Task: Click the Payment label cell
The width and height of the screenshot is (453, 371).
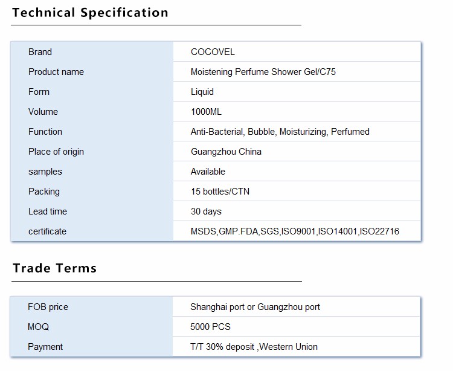Action: click(91, 346)
